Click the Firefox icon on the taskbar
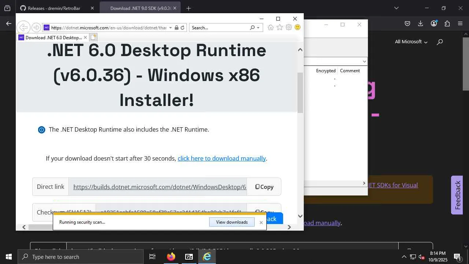Image resolution: width=469 pixels, height=264 pixels. [171, 257]
